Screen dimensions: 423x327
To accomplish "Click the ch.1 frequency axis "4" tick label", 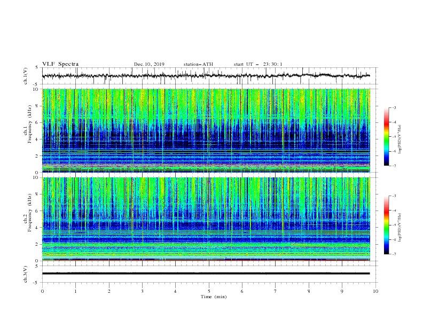I will point(38,139).
